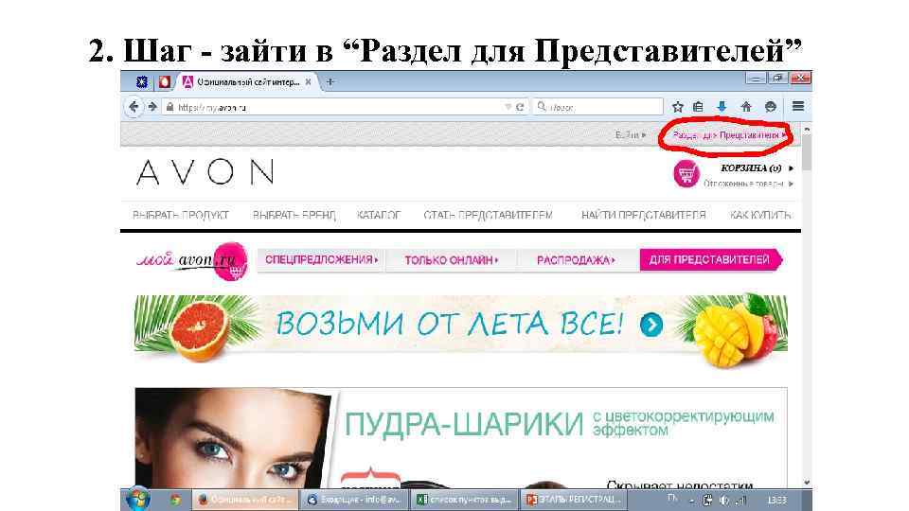The height and width of the screenshot is (511, 909).
Task: Click the network signal tray icon
Action: click(740, 500)
